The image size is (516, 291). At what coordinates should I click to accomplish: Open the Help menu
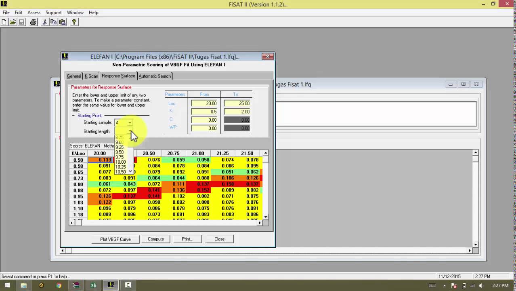93,13
